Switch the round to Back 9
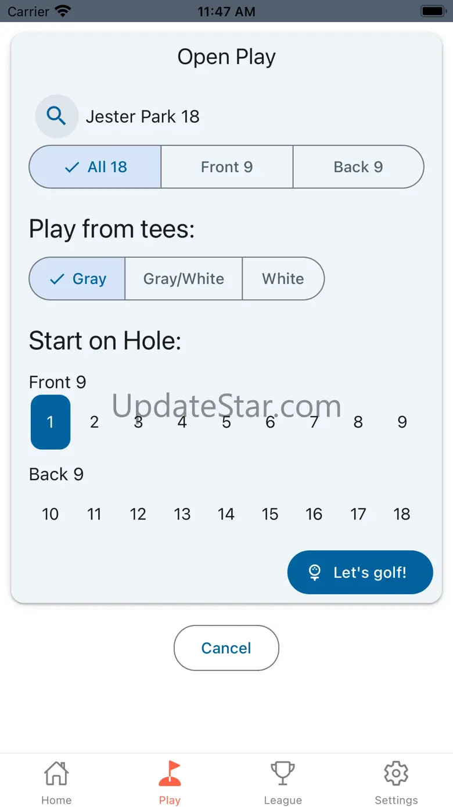This screenshot has width=453, height=807. tap(358, 167)
